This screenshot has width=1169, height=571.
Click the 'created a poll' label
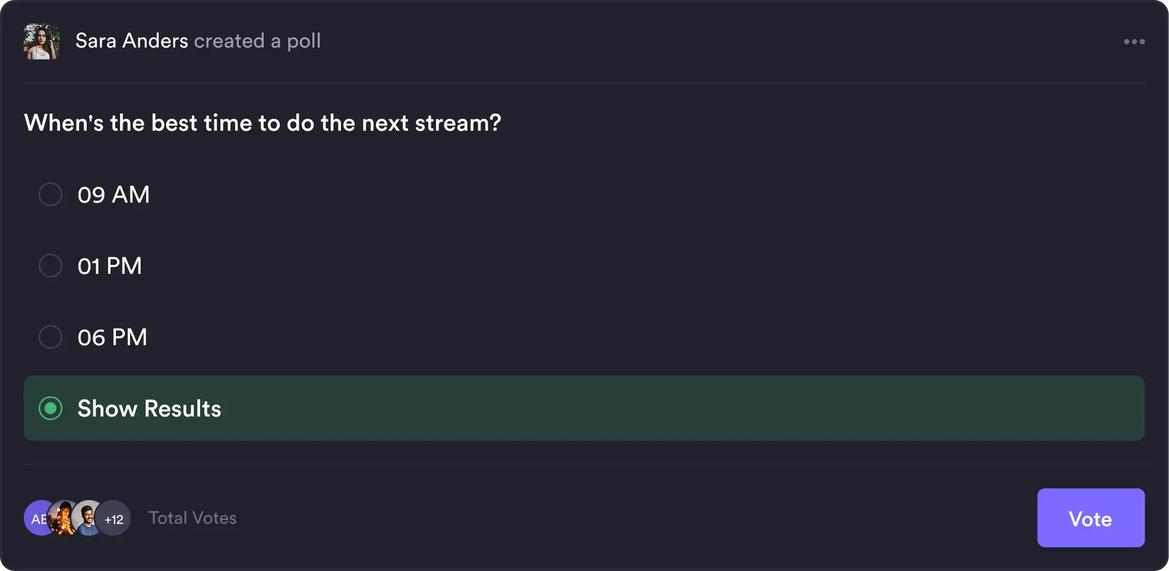(258, 41)
